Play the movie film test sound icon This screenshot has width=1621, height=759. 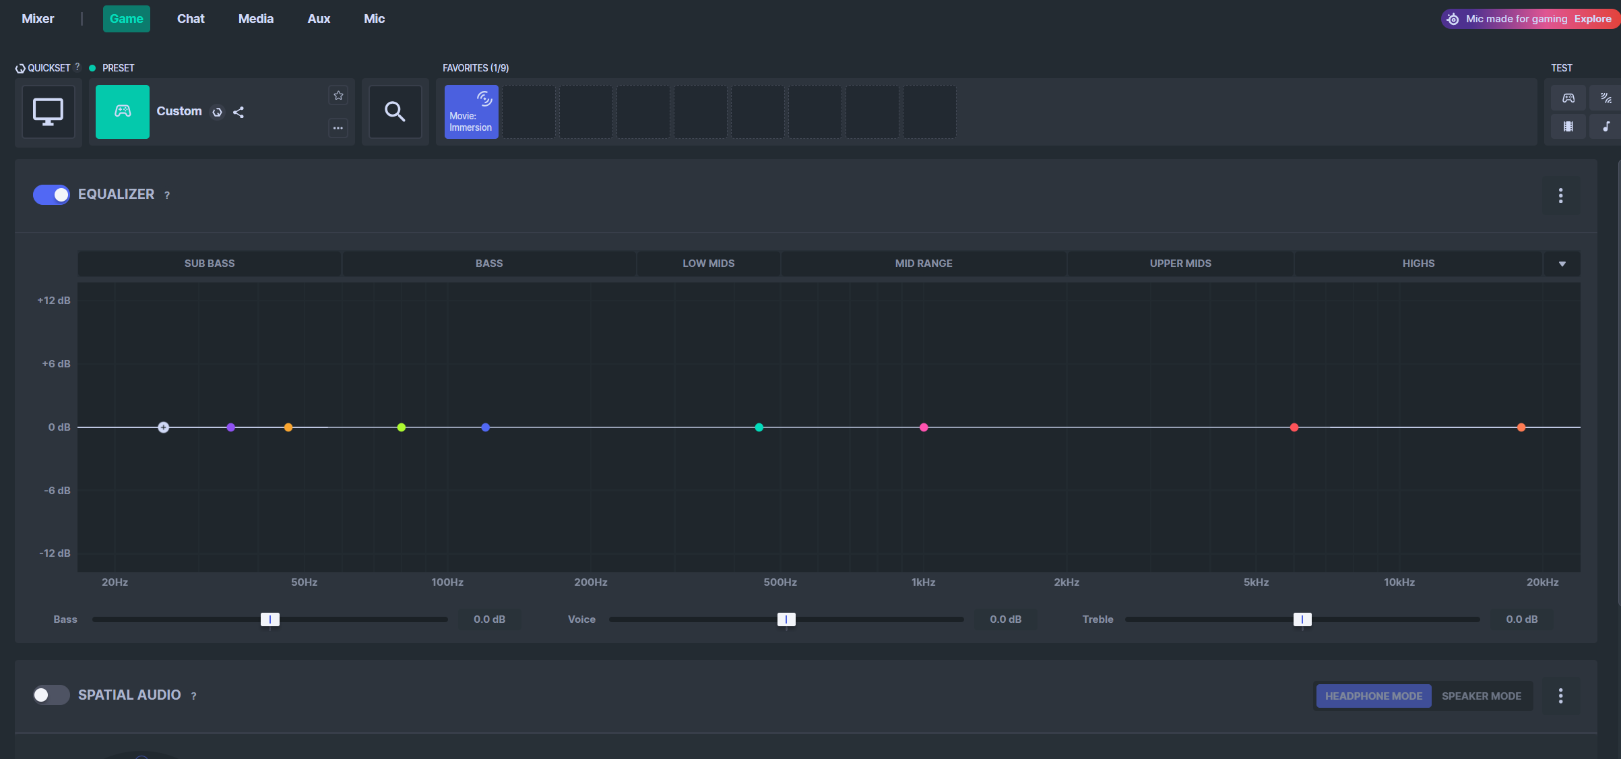click(1568, 126)
